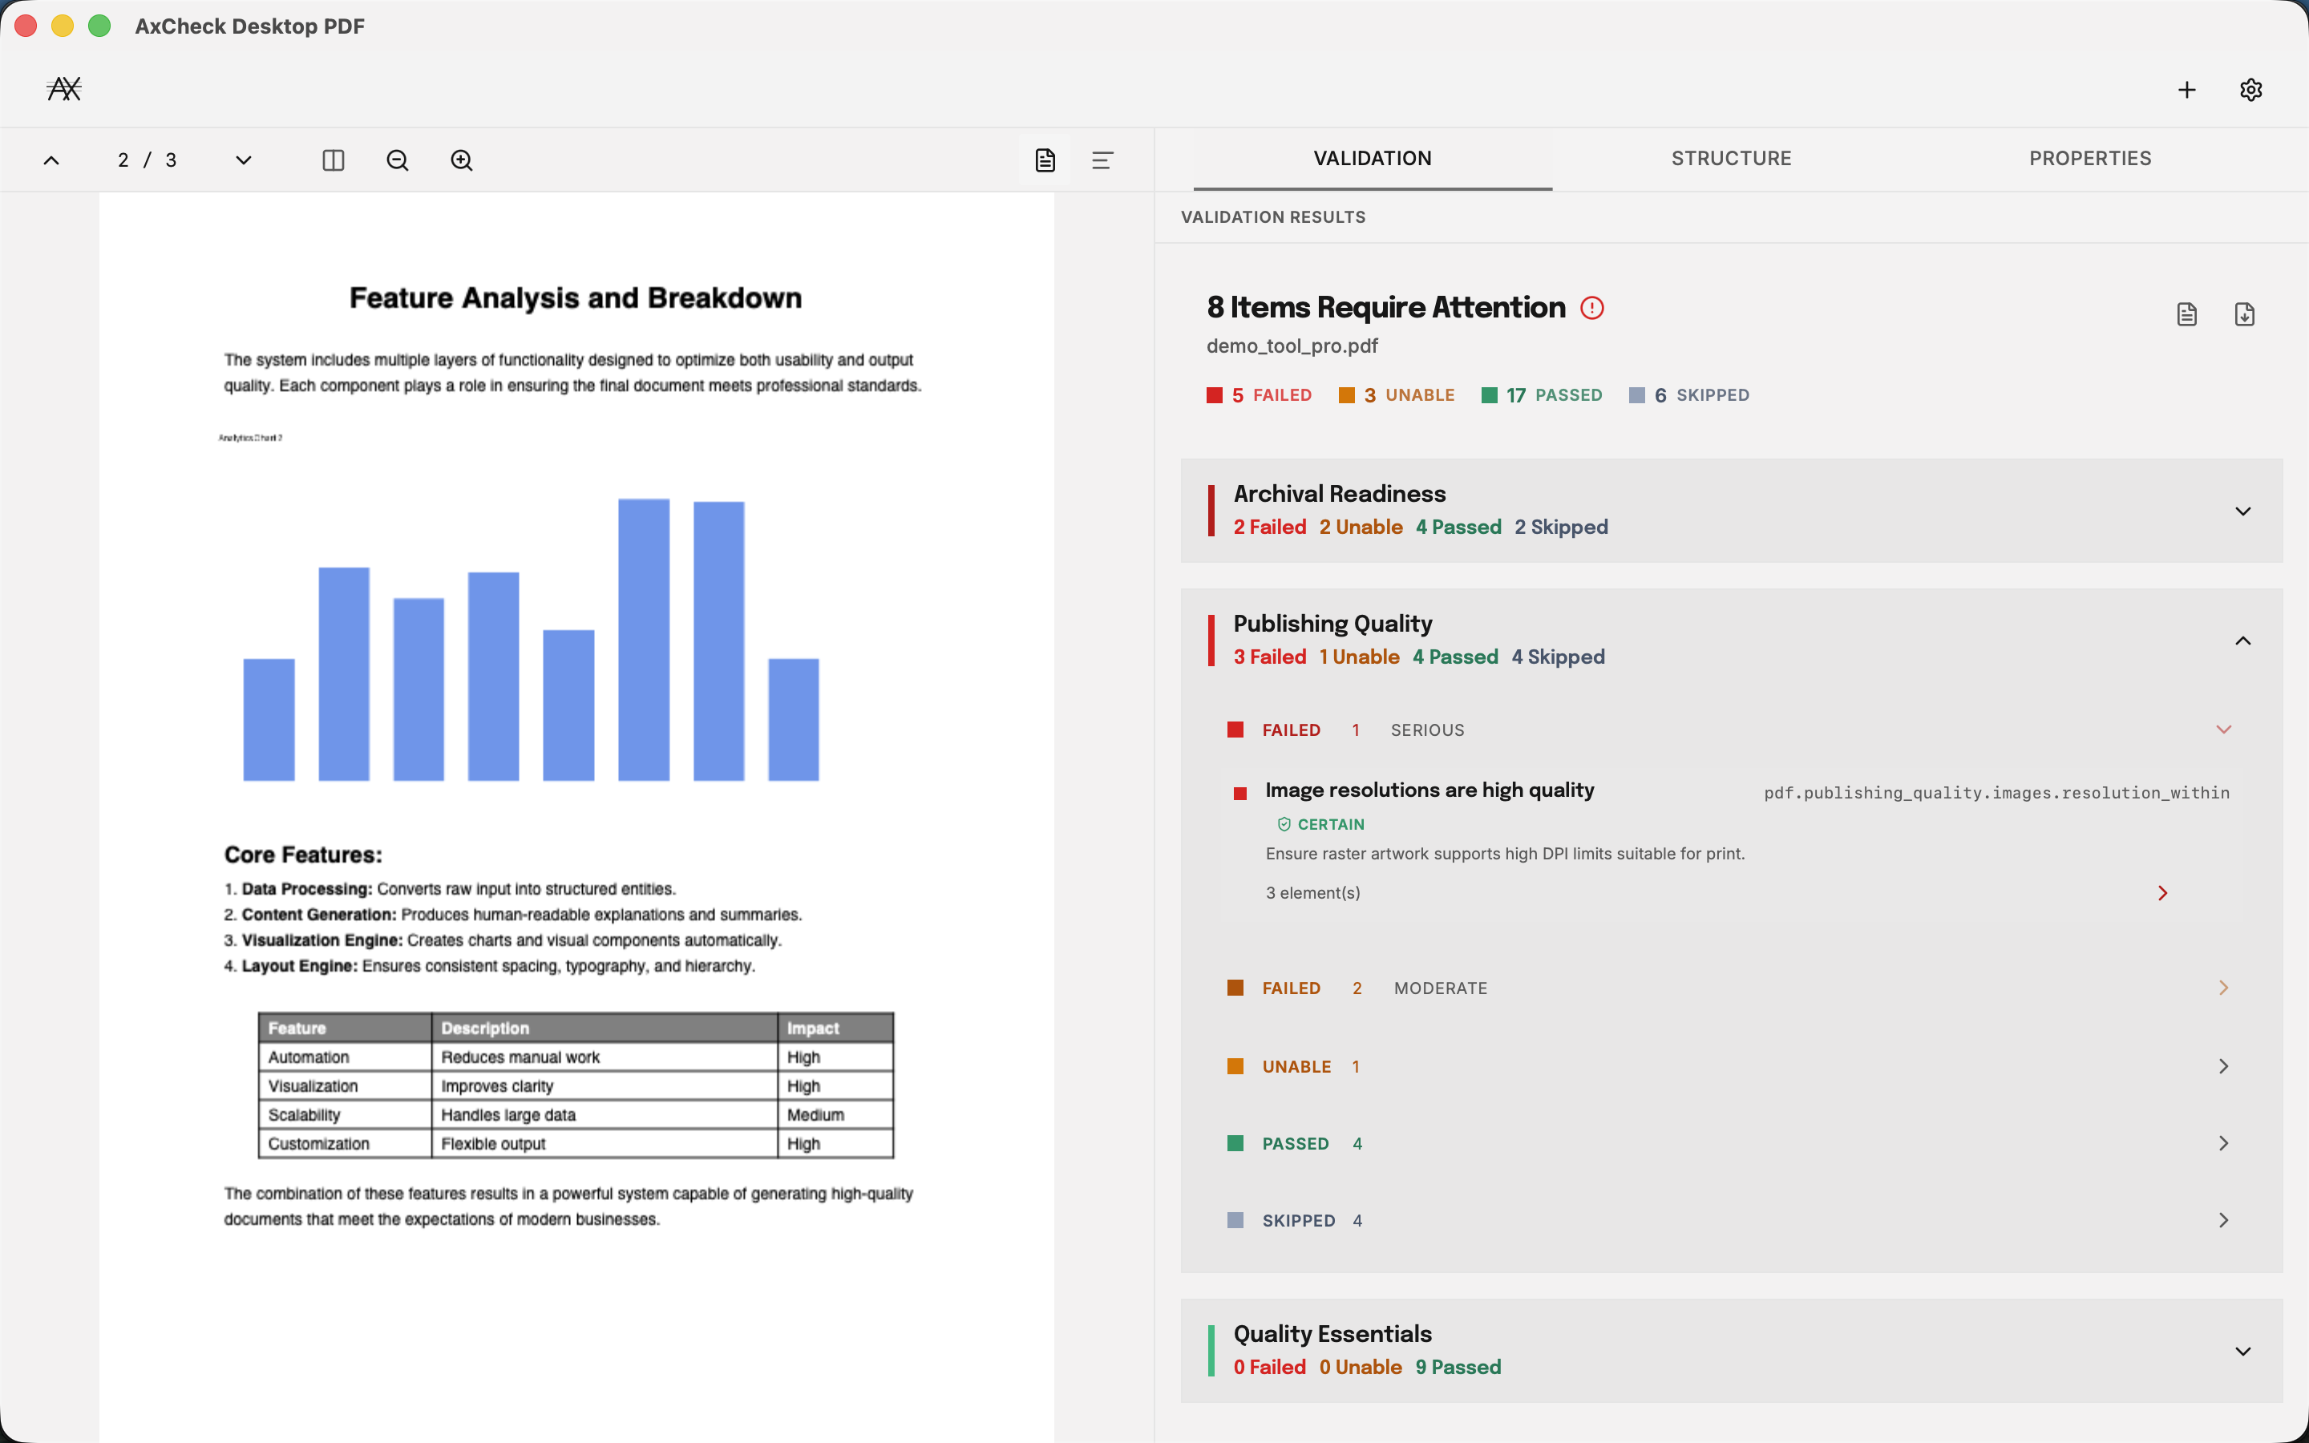This screenshot has height=1443, width=2309.
Task: Open the validation report document icon
Action: coord(2186,313)
